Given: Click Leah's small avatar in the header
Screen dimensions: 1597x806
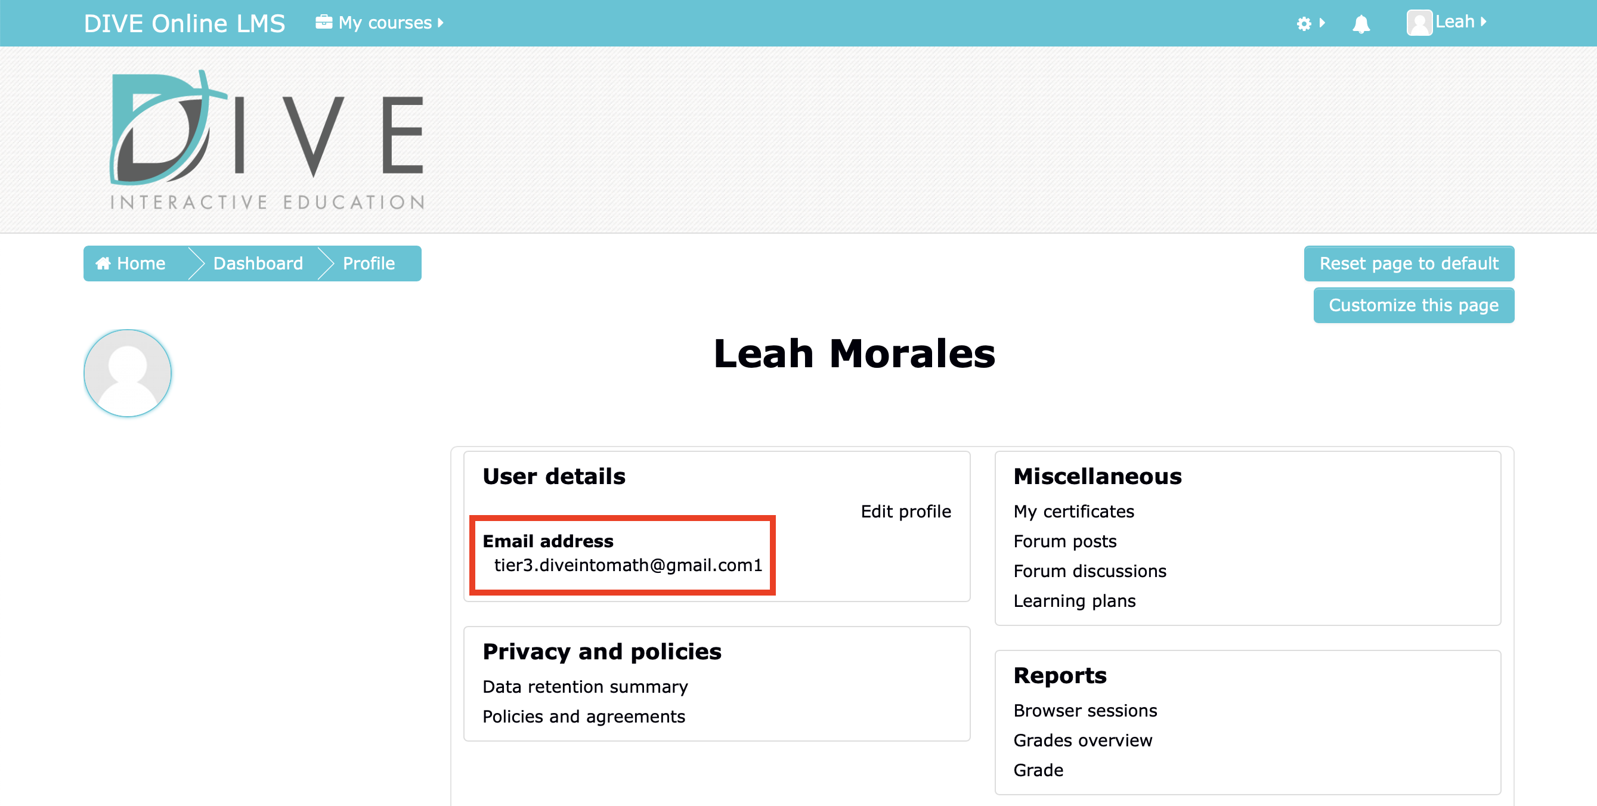Looking at the screenshot, I should [1419, 23].
